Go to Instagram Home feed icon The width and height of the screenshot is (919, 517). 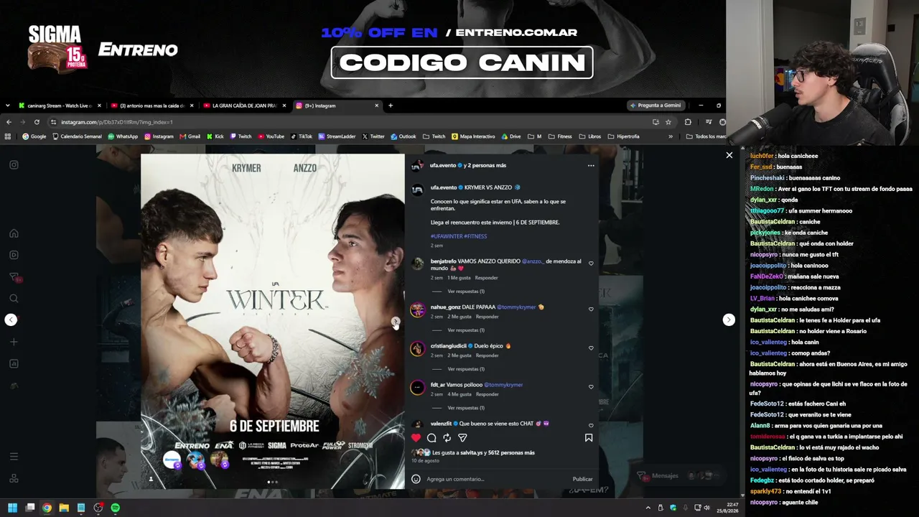[x=14, y=233]
